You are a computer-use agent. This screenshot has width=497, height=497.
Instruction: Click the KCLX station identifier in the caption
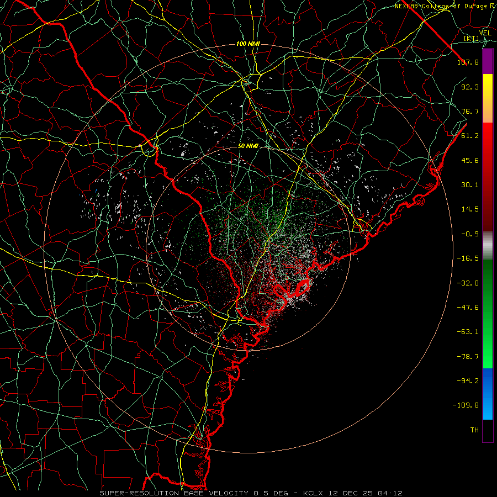[x=314, y=493]
